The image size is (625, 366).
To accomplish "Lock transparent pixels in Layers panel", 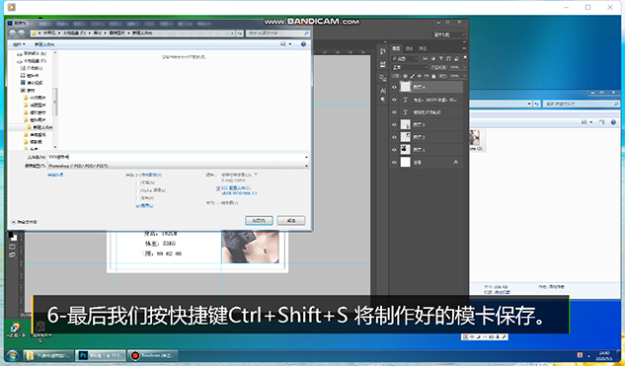I will click(405, 76).
